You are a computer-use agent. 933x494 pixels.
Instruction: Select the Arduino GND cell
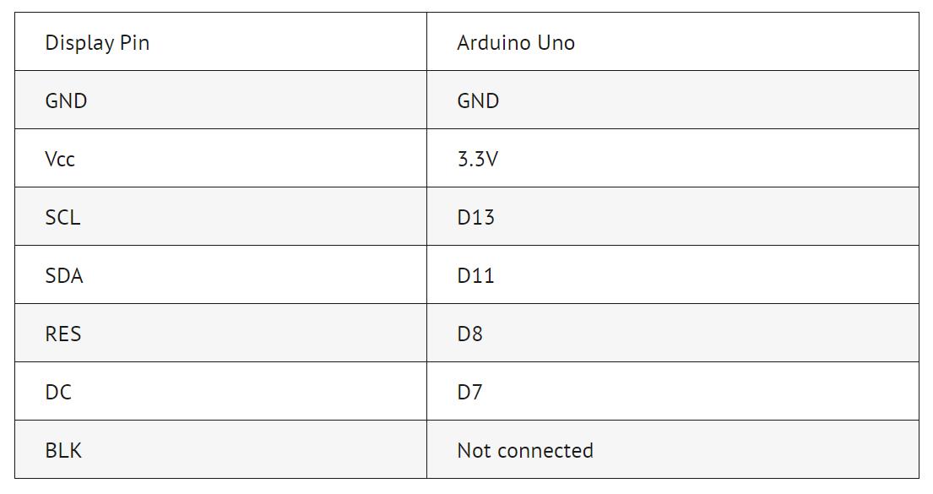pos(673,100)
